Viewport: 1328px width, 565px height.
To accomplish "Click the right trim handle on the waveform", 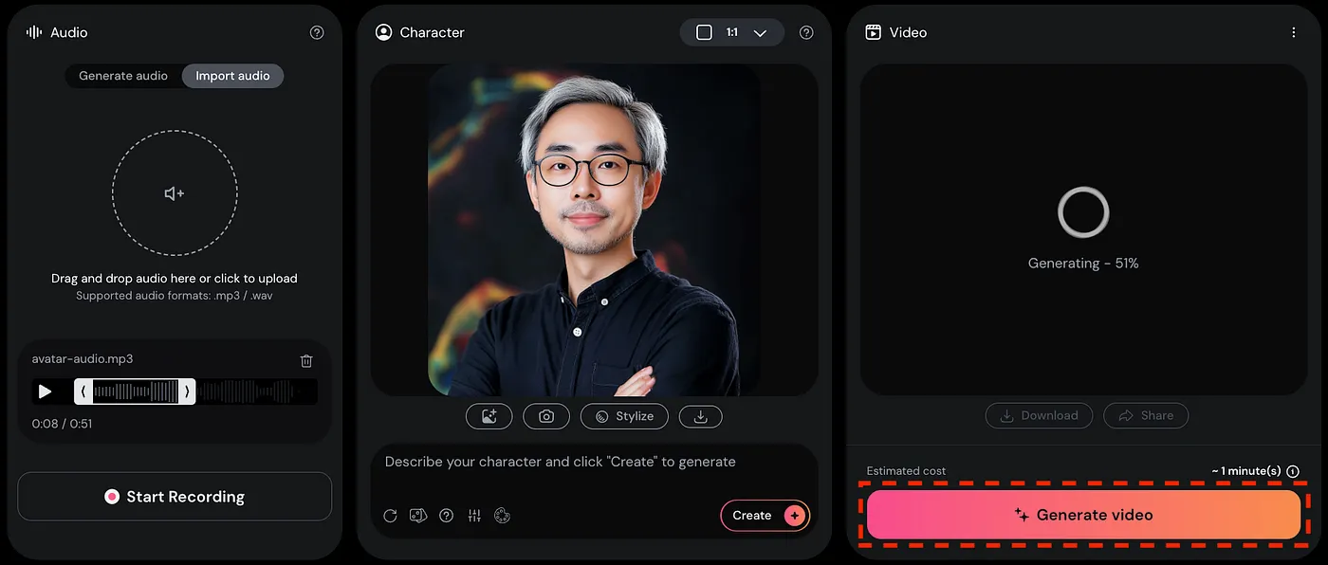I will 187,392.
